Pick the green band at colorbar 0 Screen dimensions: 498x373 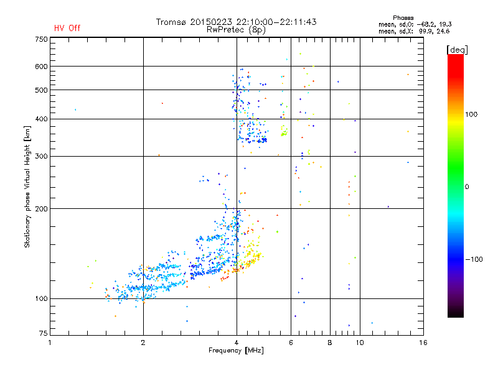pos(455,186)
